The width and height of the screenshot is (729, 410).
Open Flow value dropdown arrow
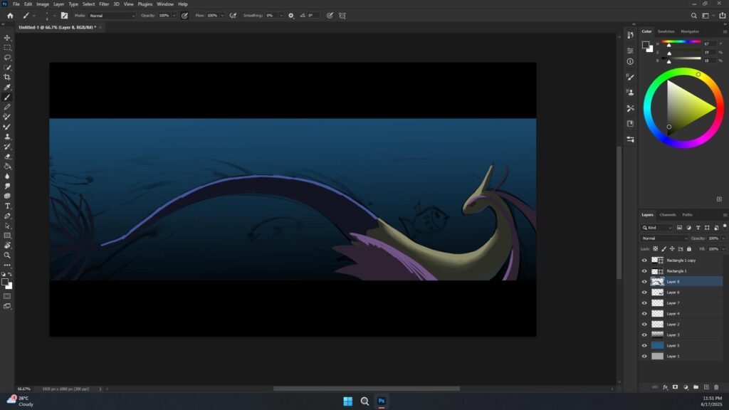pyautogui.click(x=222, y=16)
